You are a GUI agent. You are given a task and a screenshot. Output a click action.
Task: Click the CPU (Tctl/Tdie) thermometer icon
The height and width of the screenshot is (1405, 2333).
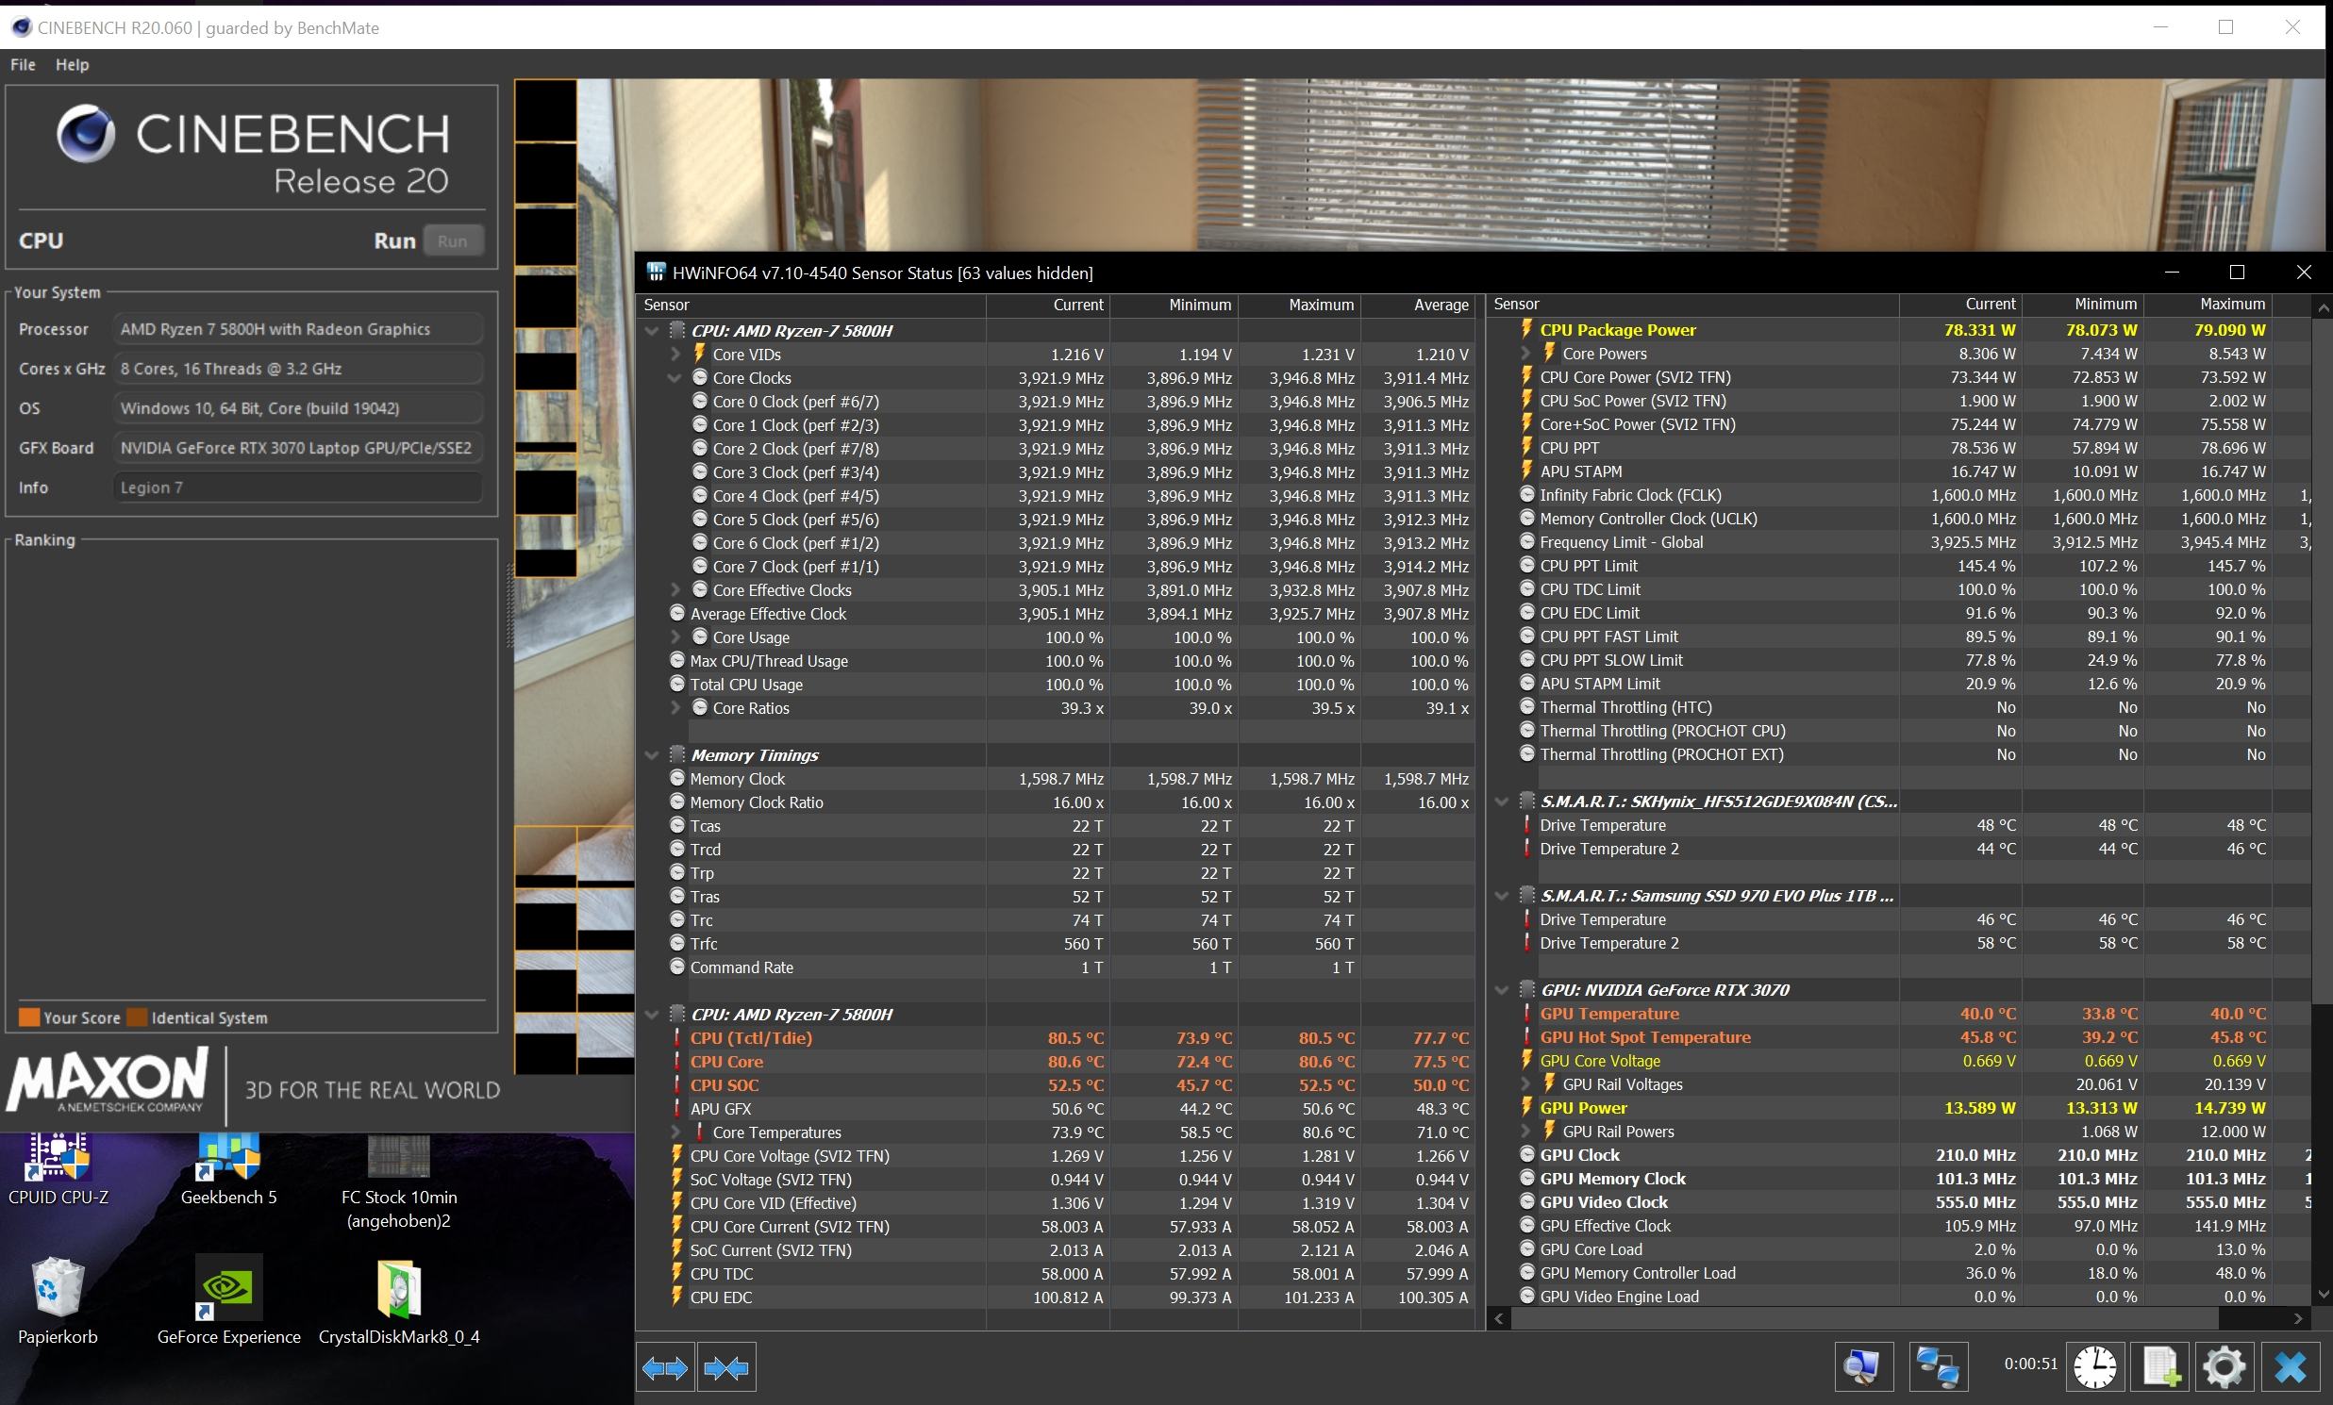[676, 1037]
